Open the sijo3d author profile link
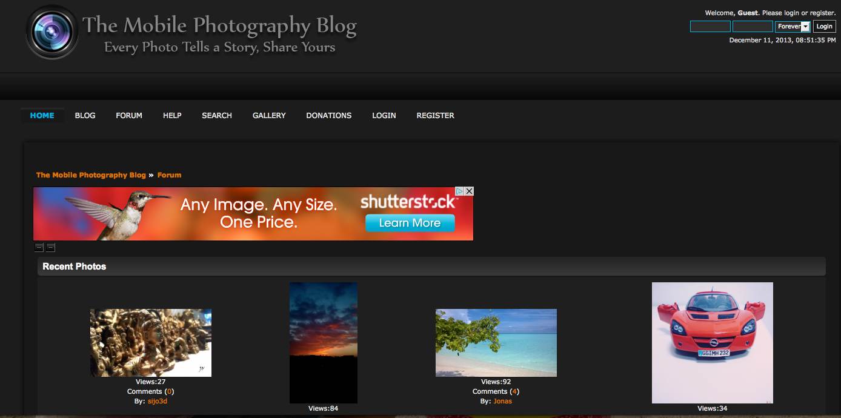Screen dimensions: 841x418 click(x=158, y=401)
